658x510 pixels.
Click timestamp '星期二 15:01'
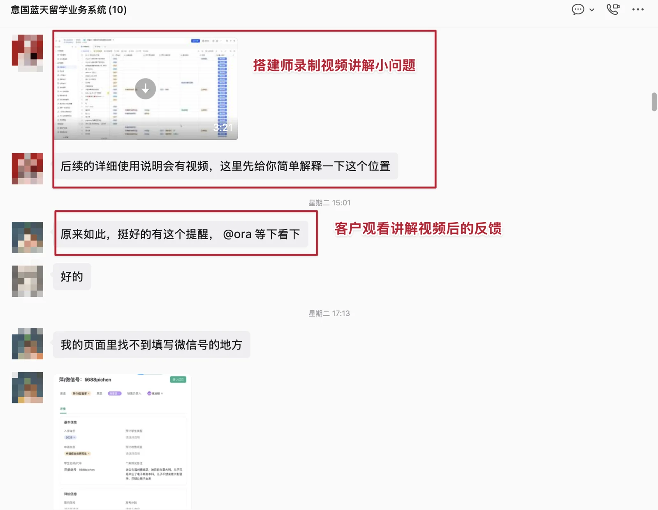(329, 203)
